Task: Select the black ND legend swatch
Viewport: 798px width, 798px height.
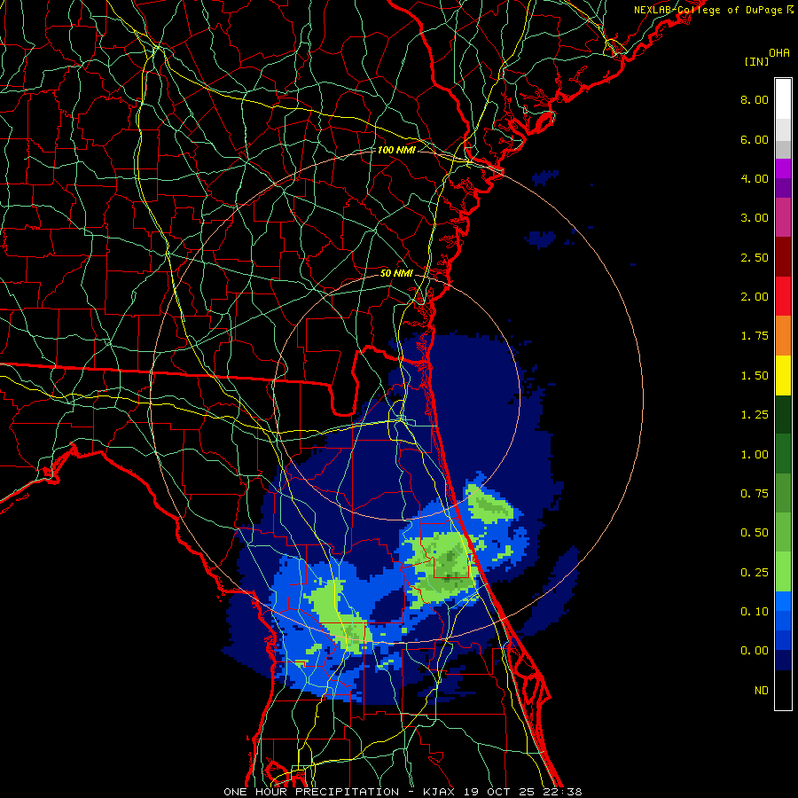Action: pos(783,690)
